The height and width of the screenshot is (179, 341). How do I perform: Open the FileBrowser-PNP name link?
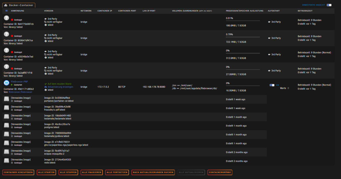(x=19, y=82)
